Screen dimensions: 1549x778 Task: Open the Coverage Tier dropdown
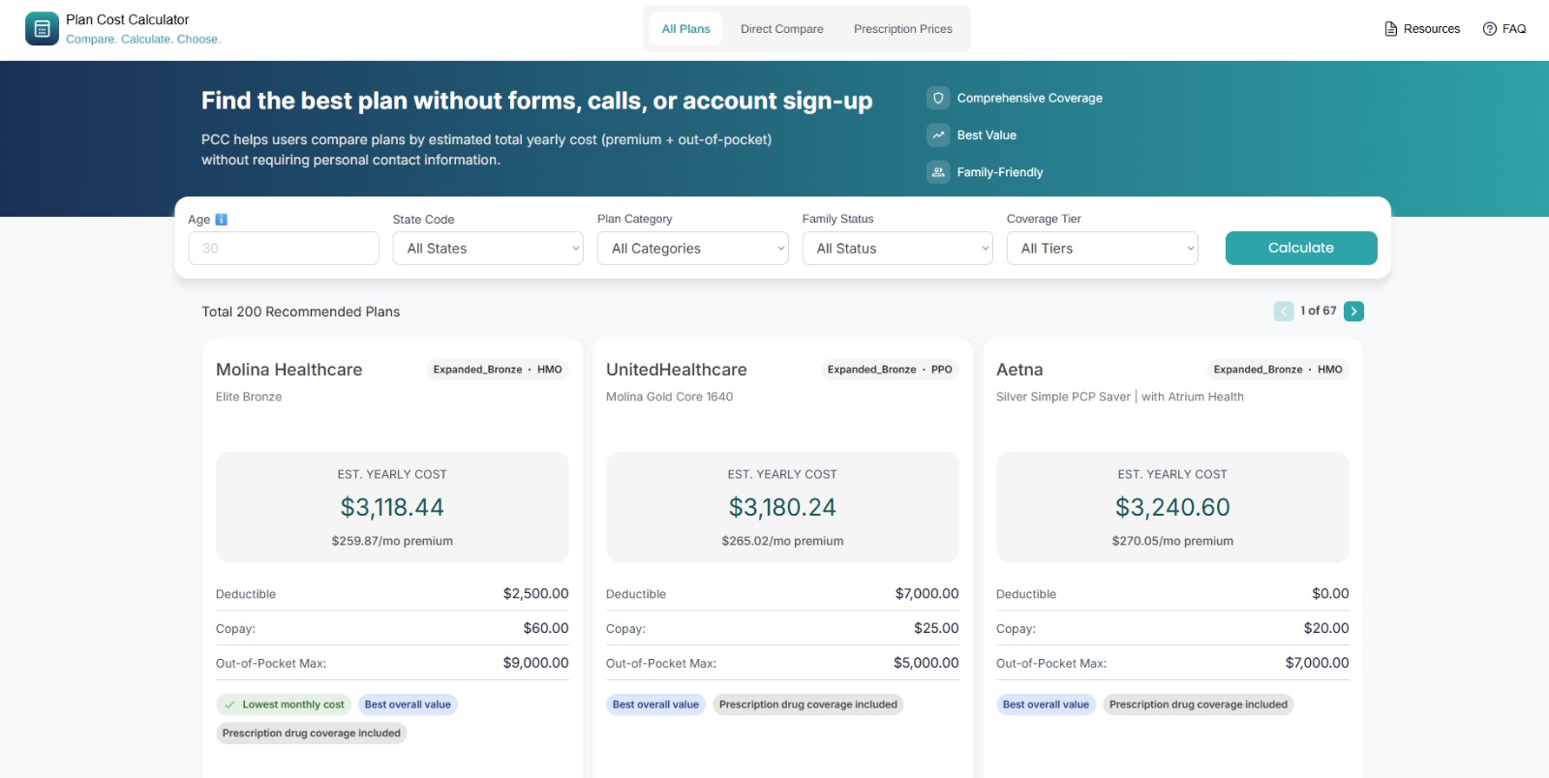pyautogui.click(x=1102, y=249)
